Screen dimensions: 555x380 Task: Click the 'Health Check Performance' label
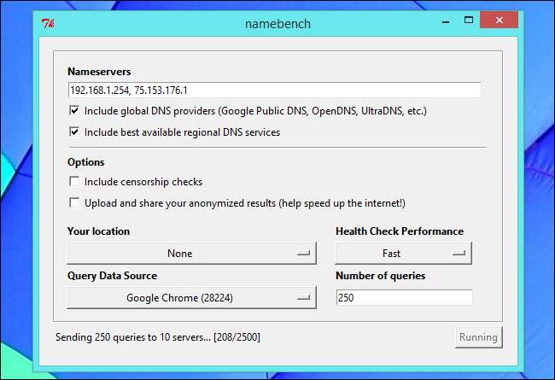(400, 231)
